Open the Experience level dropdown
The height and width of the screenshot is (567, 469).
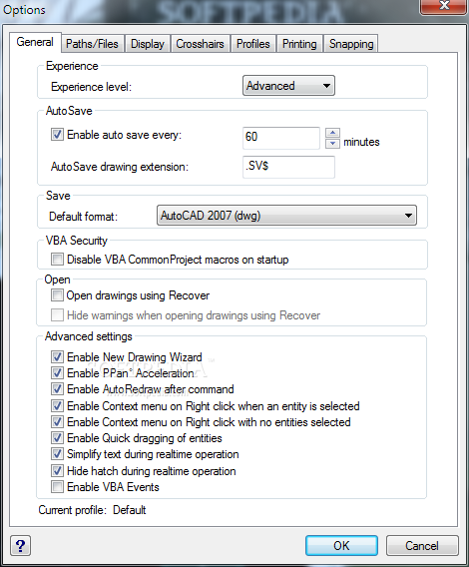click(288, 86)
